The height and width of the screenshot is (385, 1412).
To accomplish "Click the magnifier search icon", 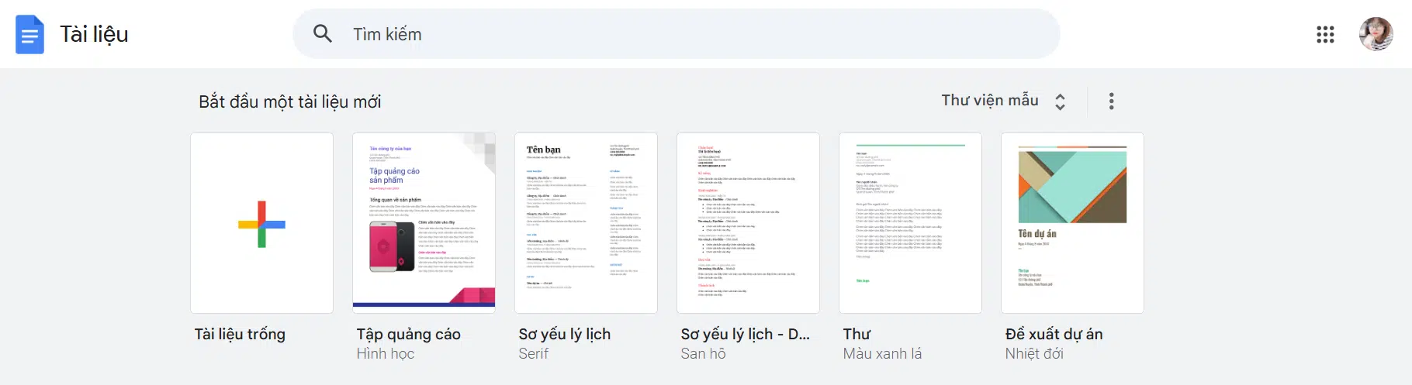I will pyautogui.click(x=323, y=34).
